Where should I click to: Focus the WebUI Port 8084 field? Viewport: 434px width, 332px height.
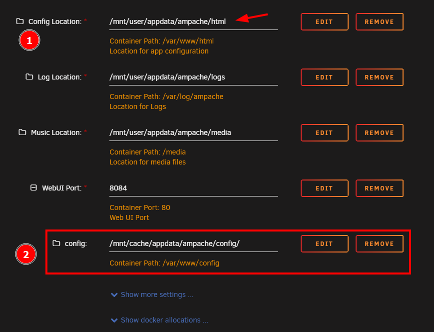[x=194, y=188]
